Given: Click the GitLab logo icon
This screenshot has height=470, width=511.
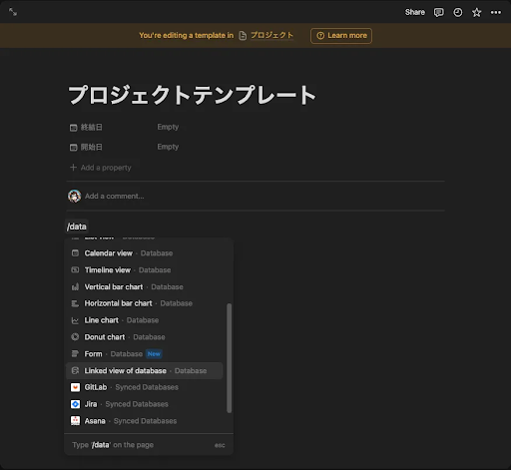Looking at the screenshot, I should (x=75, y=387).
